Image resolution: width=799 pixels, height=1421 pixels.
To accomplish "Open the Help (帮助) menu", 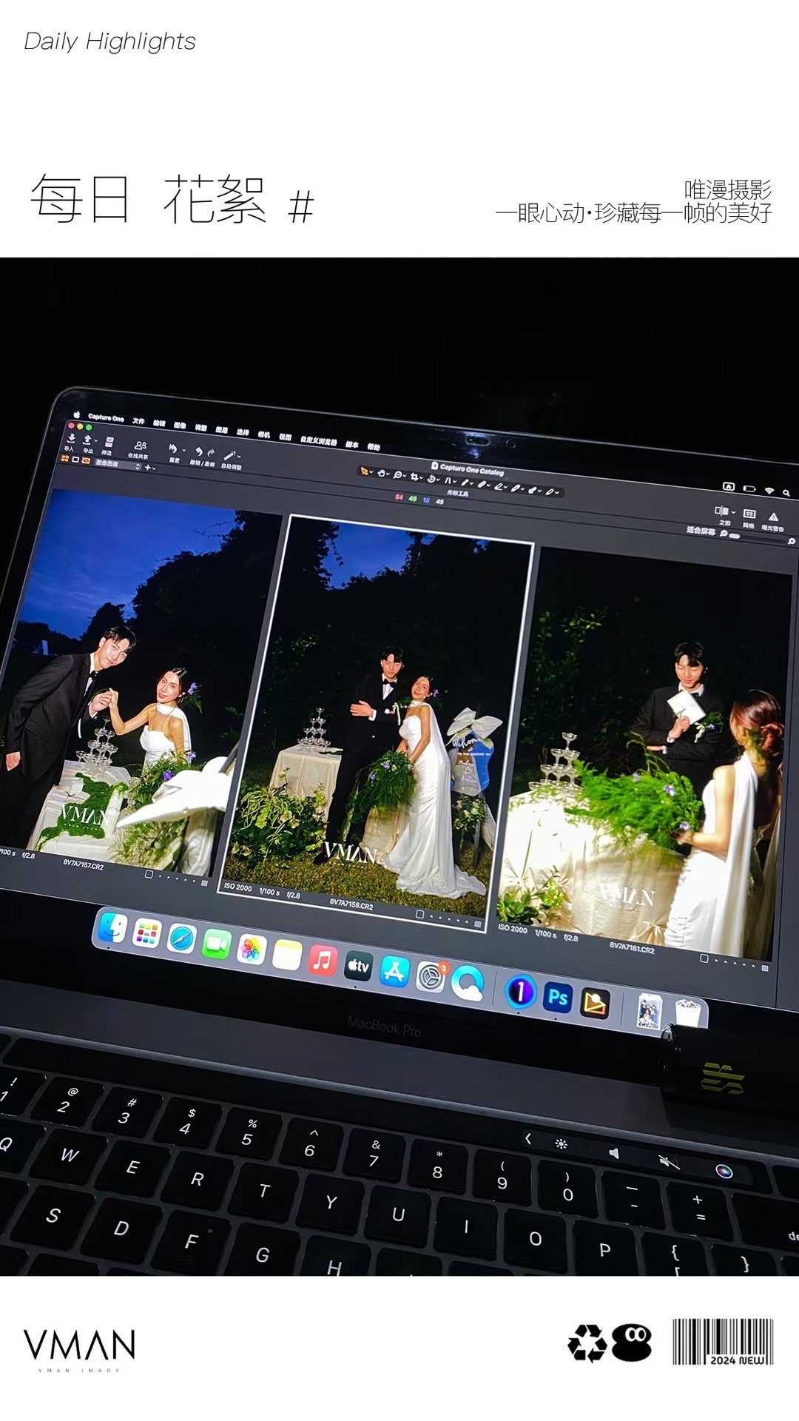I will pos(374,446).
